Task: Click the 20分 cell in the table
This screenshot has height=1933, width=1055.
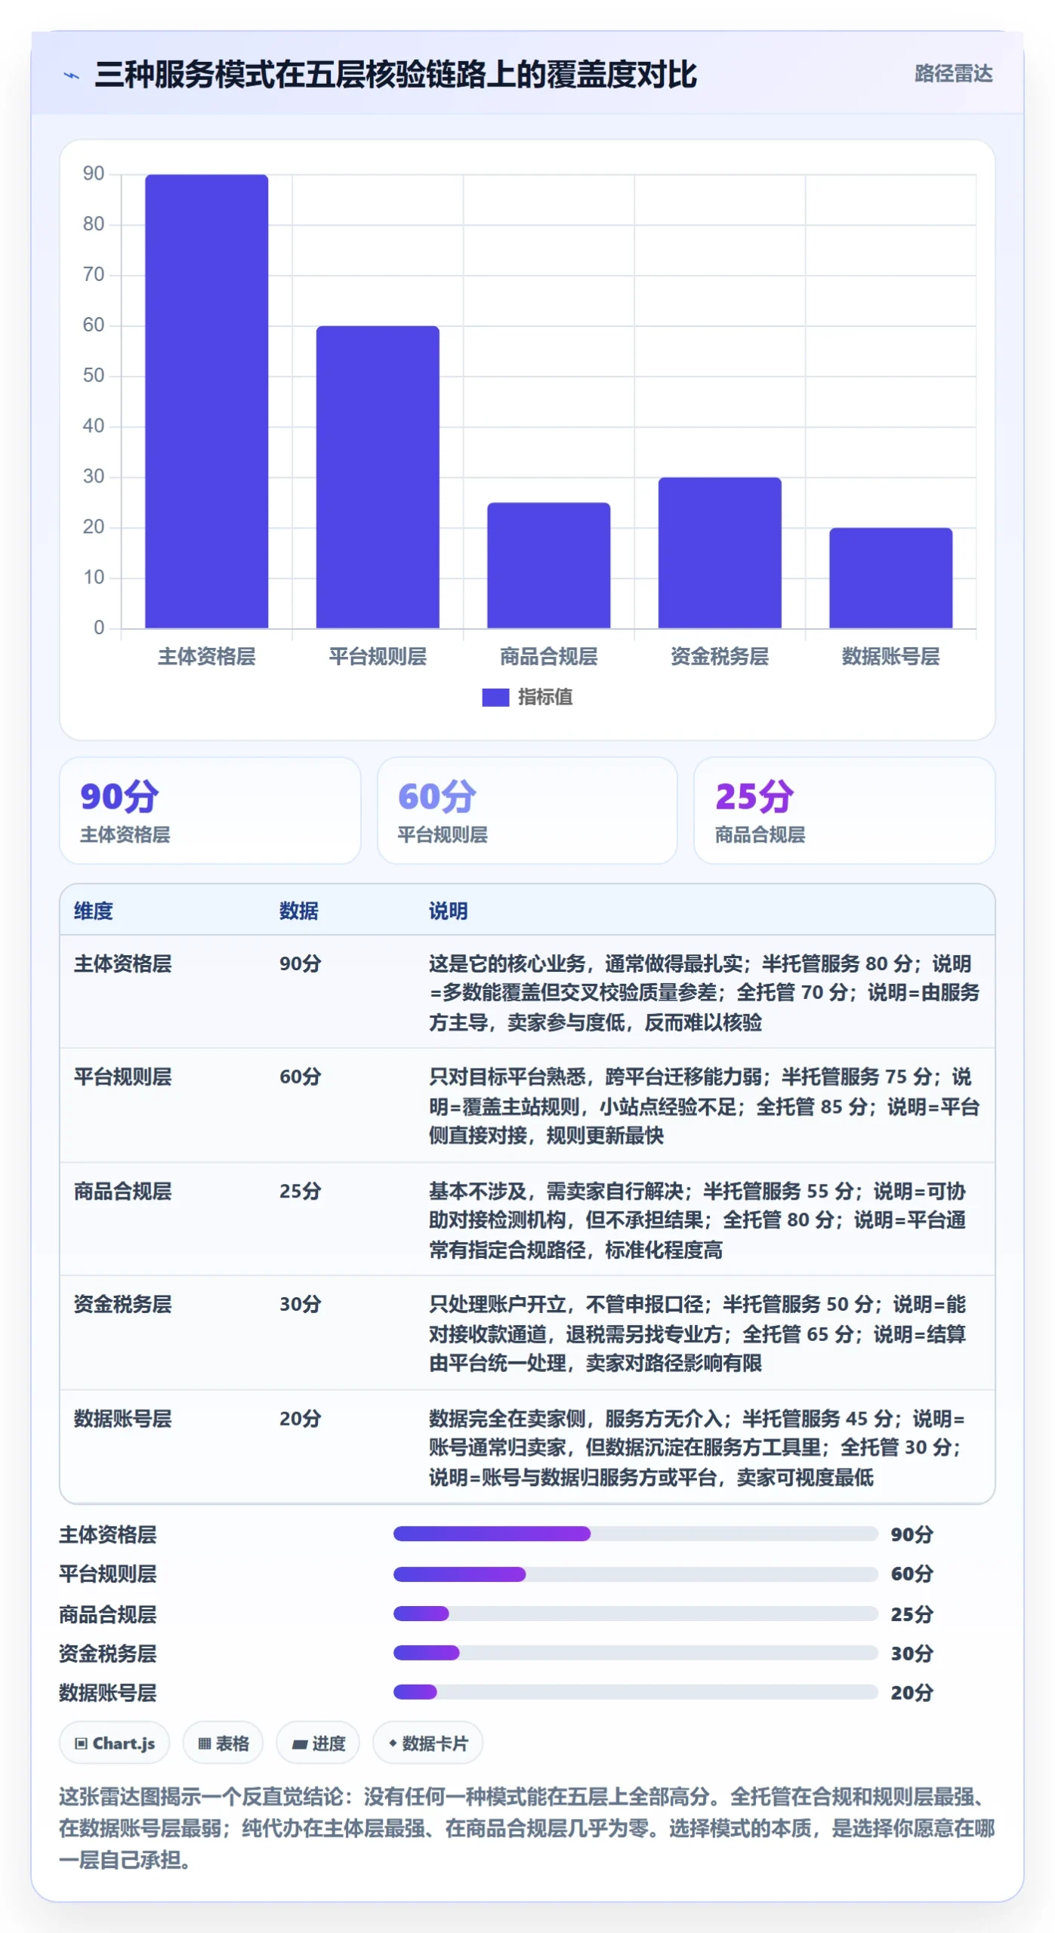Action: 301,1419
